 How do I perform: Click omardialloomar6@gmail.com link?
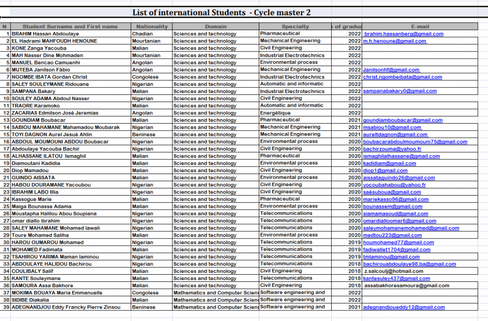coord(400,221)
